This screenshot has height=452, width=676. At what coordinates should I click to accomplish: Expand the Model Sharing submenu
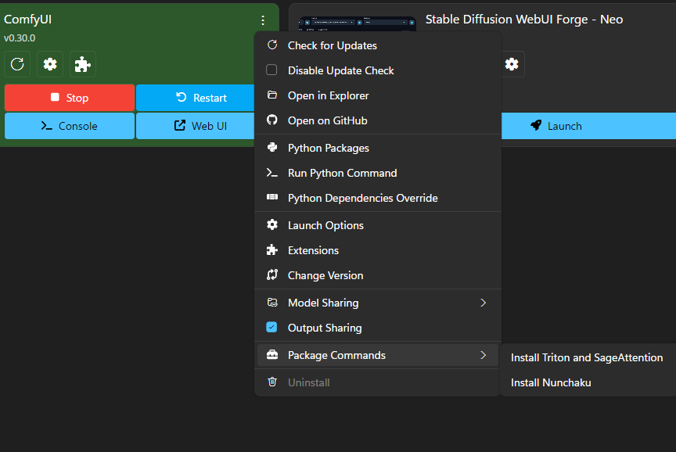coord(378,303)
